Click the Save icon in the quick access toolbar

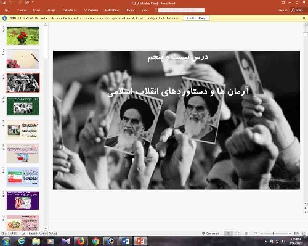tap(3, 2)
